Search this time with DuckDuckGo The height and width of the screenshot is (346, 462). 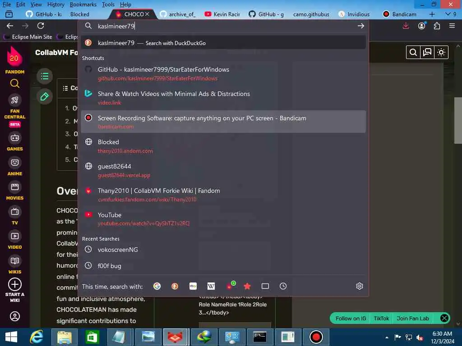[x=175, y=286]
